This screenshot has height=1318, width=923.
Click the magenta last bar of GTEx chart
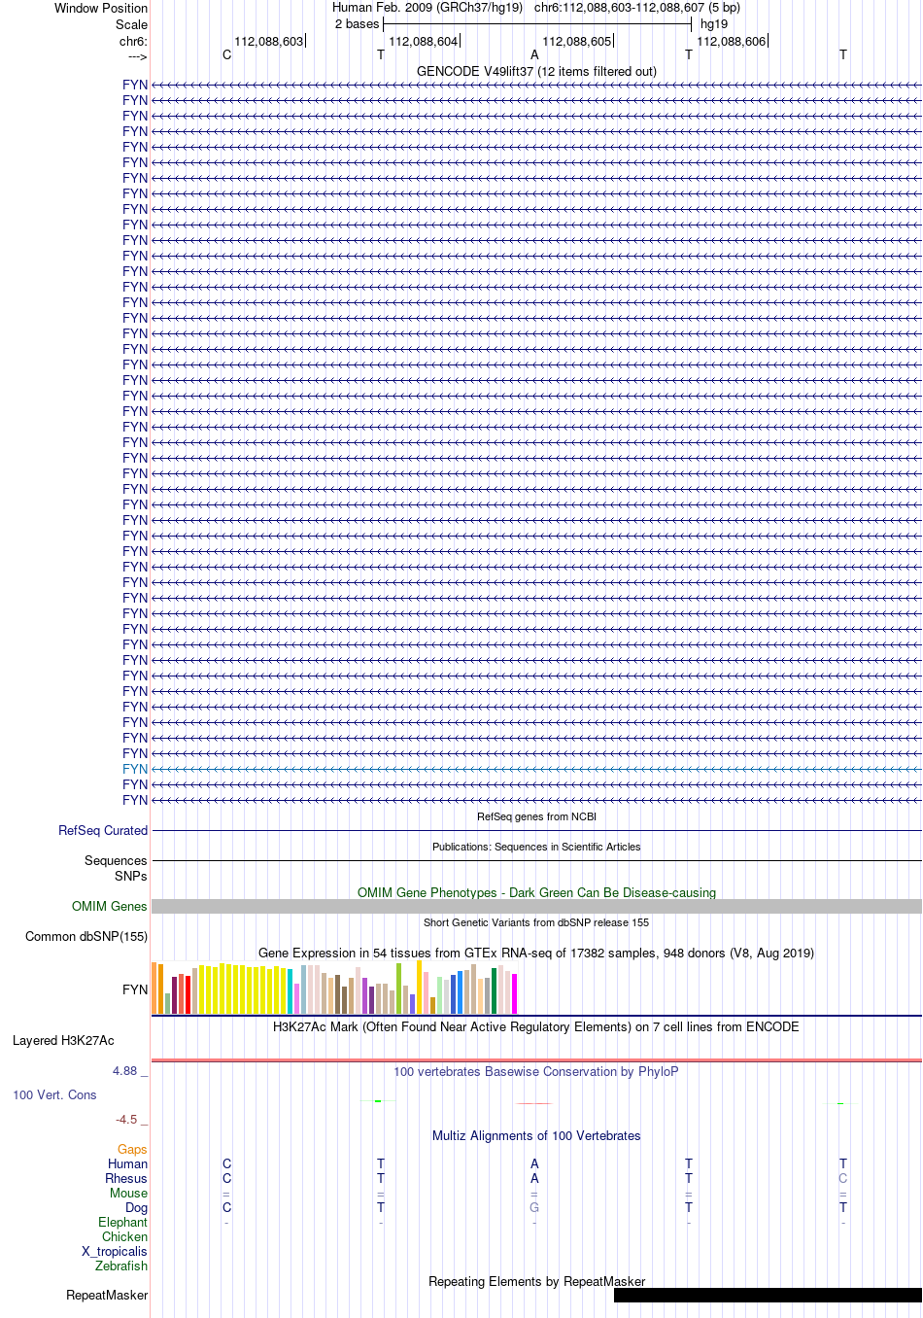click(x=515, y=994)
